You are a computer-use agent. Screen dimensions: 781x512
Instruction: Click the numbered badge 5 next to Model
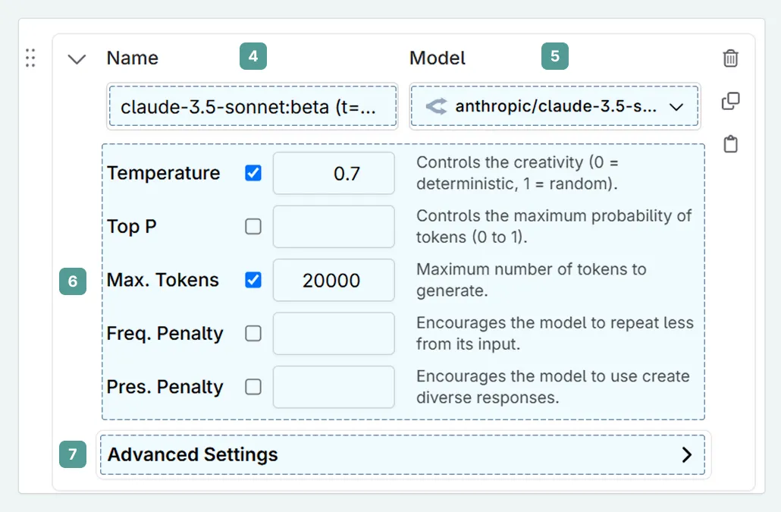pos(554,55)
